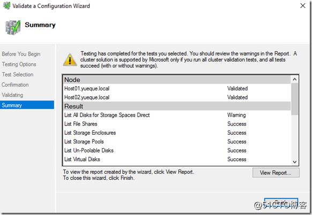Viewport: 312px width, 215px height.
Task: Select the Host01.yueque.local node row
Action: [177, 88]
